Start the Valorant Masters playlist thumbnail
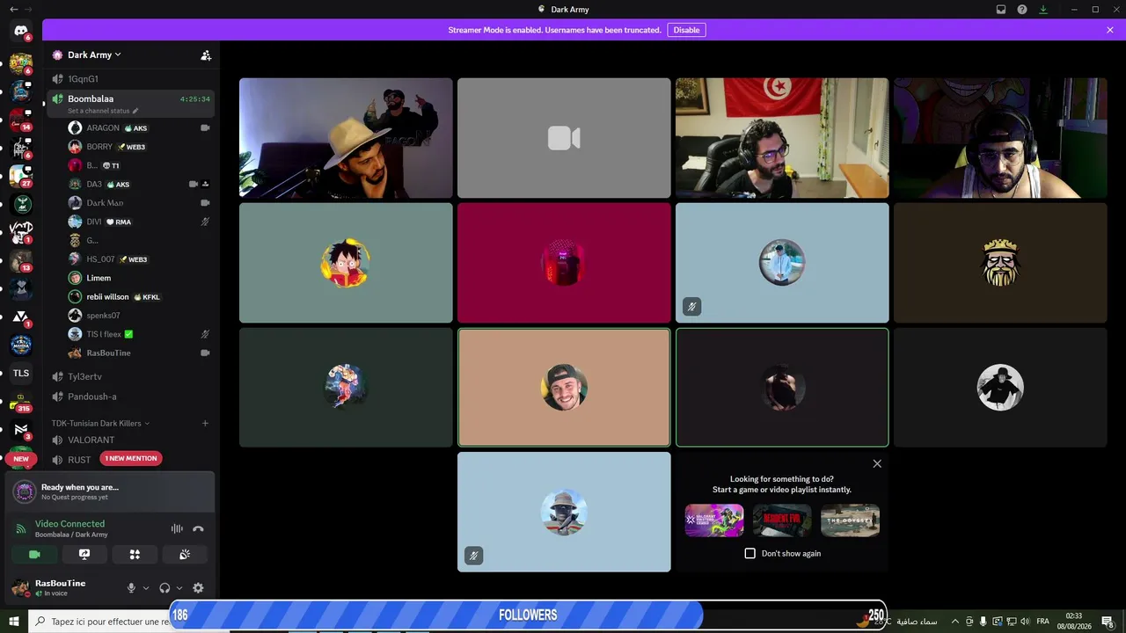This screenshot has width=1126, height=633. tap(714, 520)
